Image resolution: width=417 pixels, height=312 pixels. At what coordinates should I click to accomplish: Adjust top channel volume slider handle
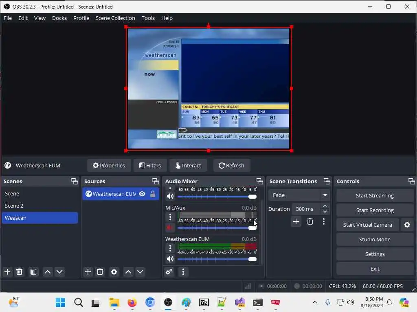[x=252, y=197]
